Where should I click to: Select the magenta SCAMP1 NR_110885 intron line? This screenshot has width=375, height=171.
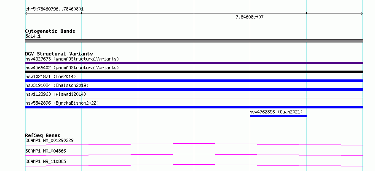[194, 165]
